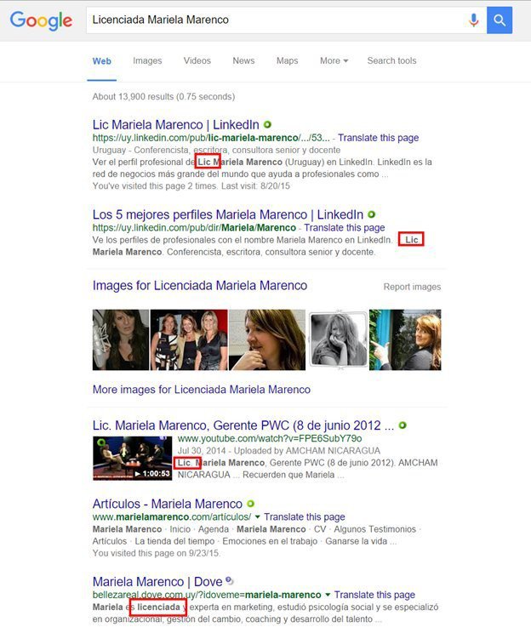Click green circle icon beside Los 5 mejores perfiles

point(372,214)
